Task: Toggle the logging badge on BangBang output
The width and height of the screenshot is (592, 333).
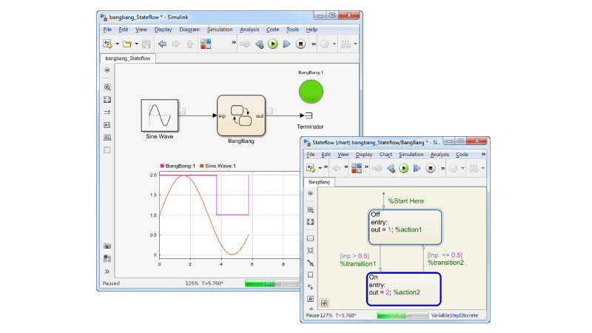Action: point(272,111)
